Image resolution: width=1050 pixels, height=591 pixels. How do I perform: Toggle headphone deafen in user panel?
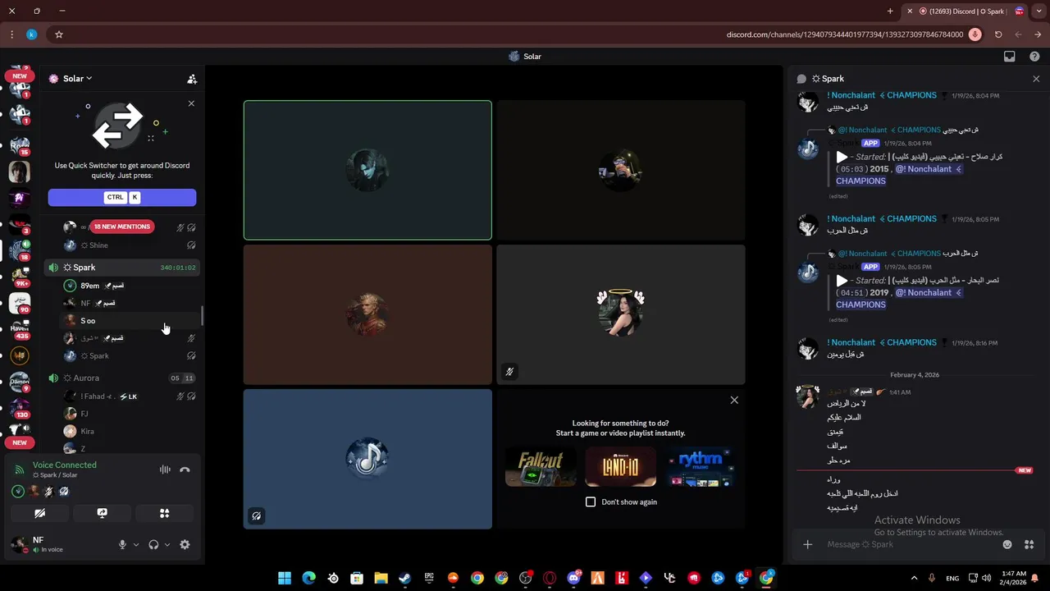point(153,544)
